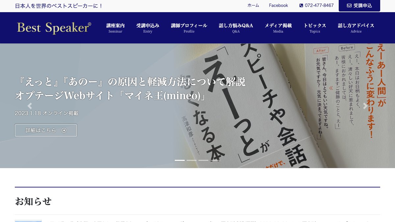The width and height of the screenshot is (395, 222).
Task: Open the Facebook link
Action: click(x=278, y=6)
